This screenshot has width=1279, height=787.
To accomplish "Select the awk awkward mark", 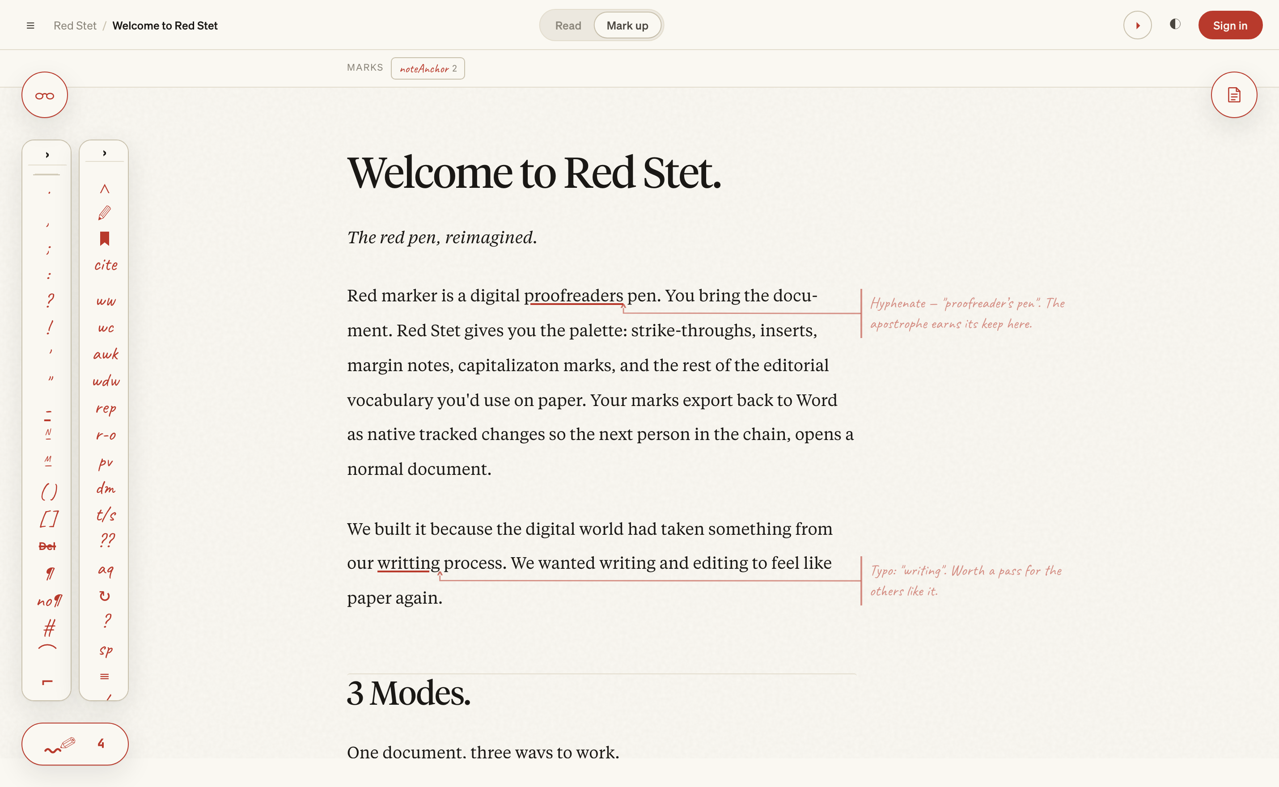I will point(106,355).
